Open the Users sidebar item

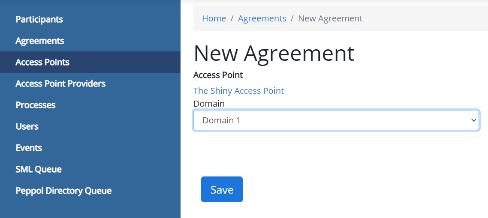(27, 126)
